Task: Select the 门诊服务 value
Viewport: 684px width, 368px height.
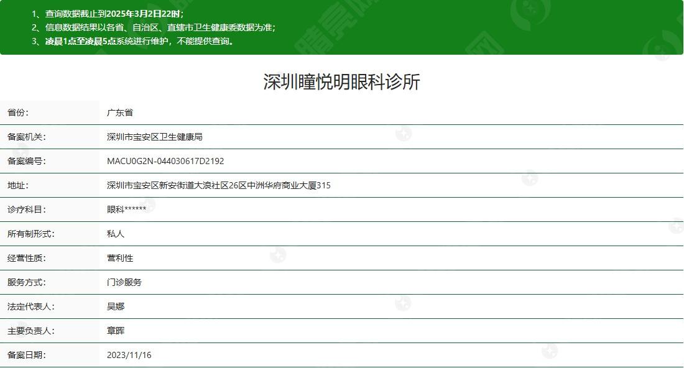Action: (124, 283)
